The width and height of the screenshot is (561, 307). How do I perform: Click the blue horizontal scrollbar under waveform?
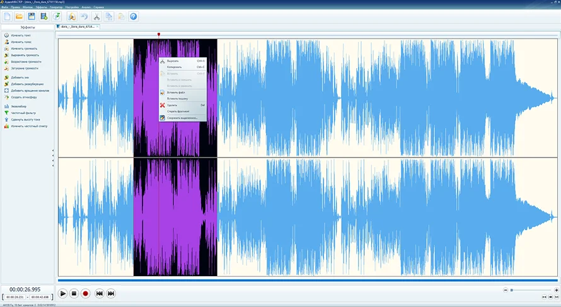click(308, 280)
